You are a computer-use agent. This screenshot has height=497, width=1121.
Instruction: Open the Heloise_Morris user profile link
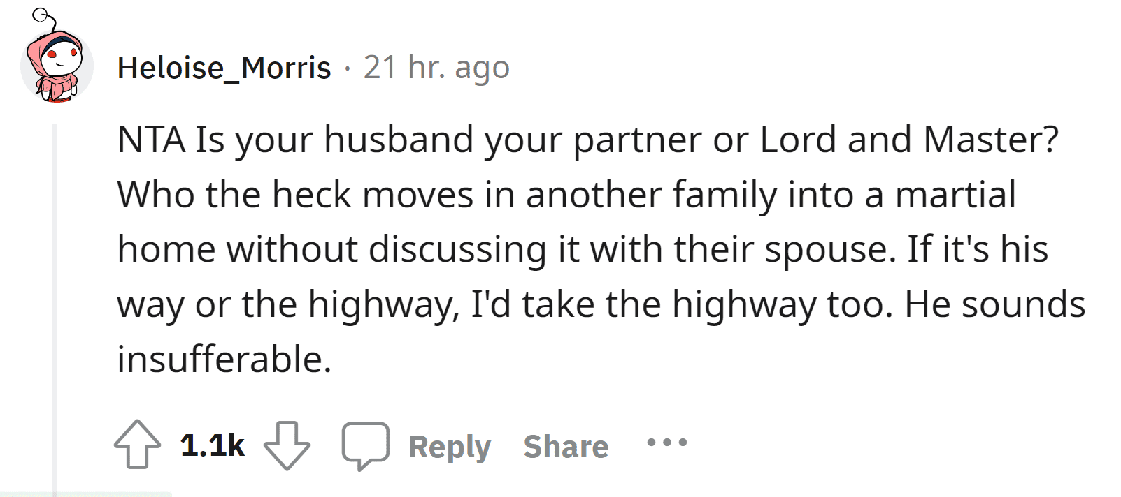click(x=224, y=68)
